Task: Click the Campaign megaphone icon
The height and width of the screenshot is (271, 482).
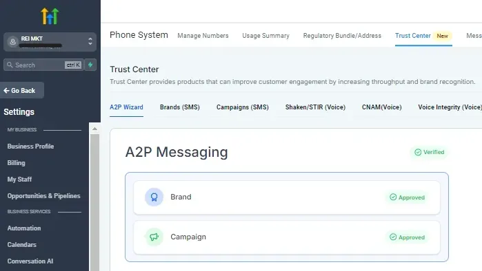Action: tap(154, 237)
